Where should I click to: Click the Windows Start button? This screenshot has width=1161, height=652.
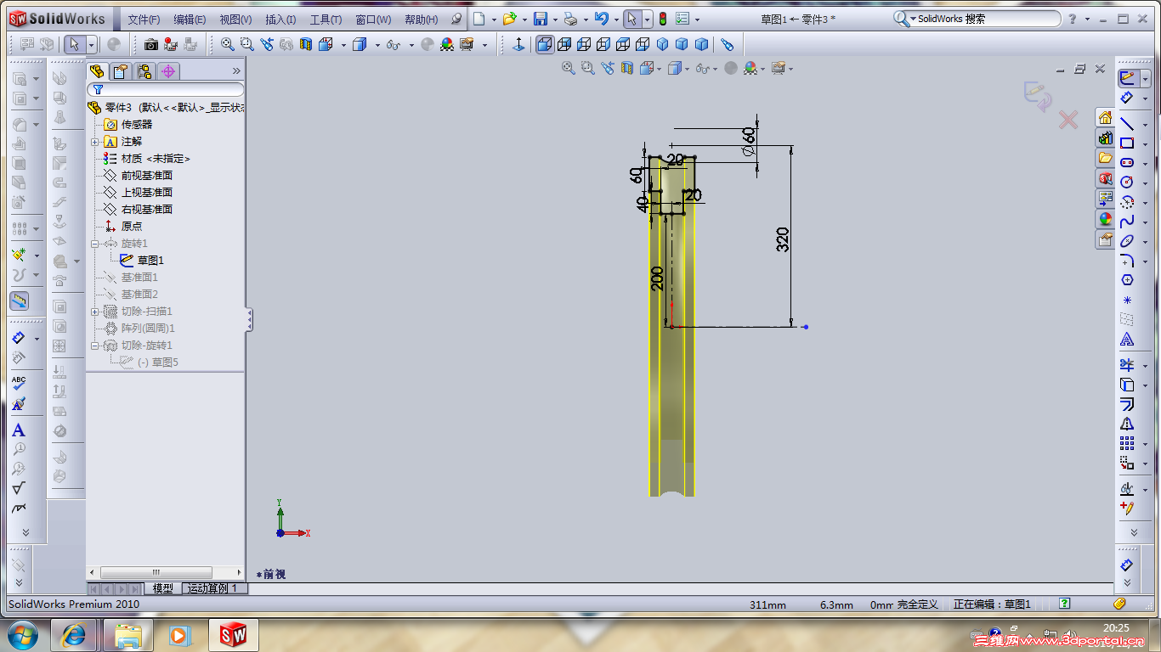click(x=22, y=634)
